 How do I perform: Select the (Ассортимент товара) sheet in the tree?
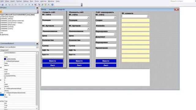point(12,23)
